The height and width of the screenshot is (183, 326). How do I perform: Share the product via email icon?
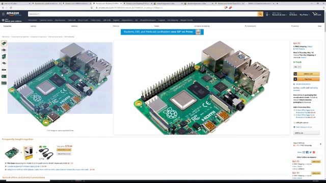[304, 152]
